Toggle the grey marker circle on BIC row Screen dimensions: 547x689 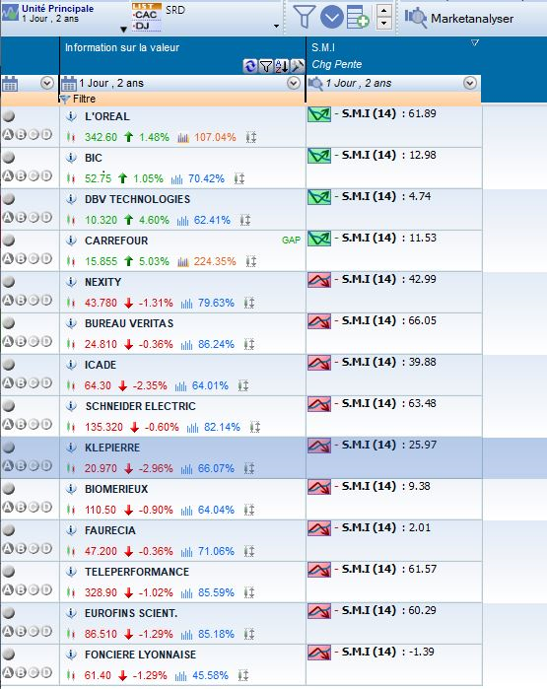pyautogui.click(x=8, y=158)
